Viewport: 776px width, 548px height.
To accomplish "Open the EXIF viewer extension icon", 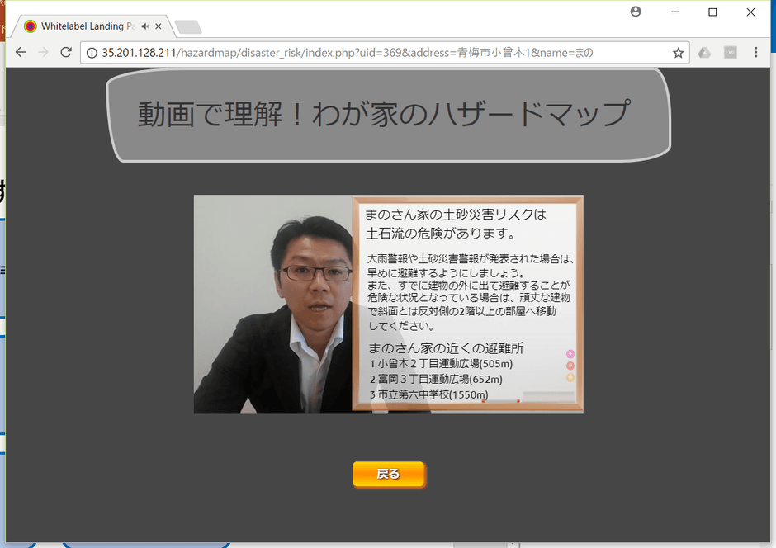I will [x=730, y=52].
